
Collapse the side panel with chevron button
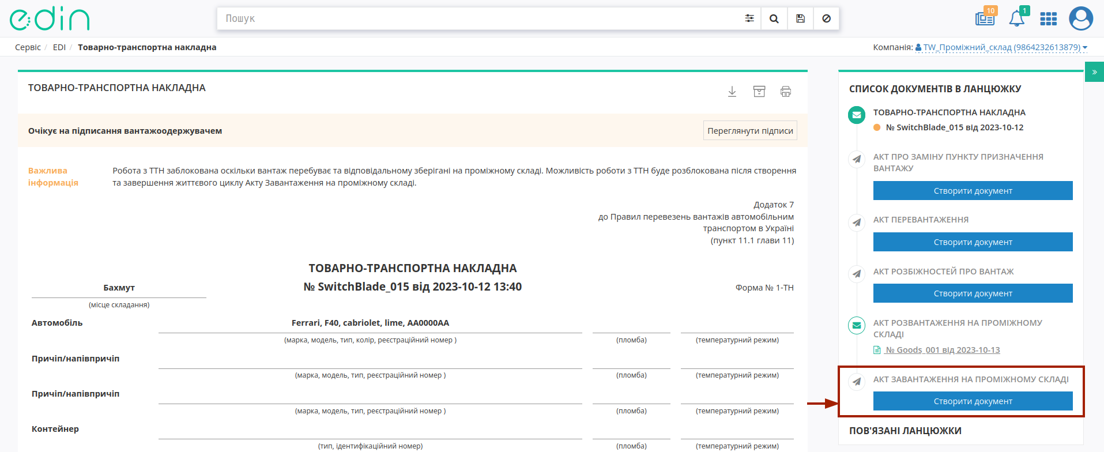1094,72
